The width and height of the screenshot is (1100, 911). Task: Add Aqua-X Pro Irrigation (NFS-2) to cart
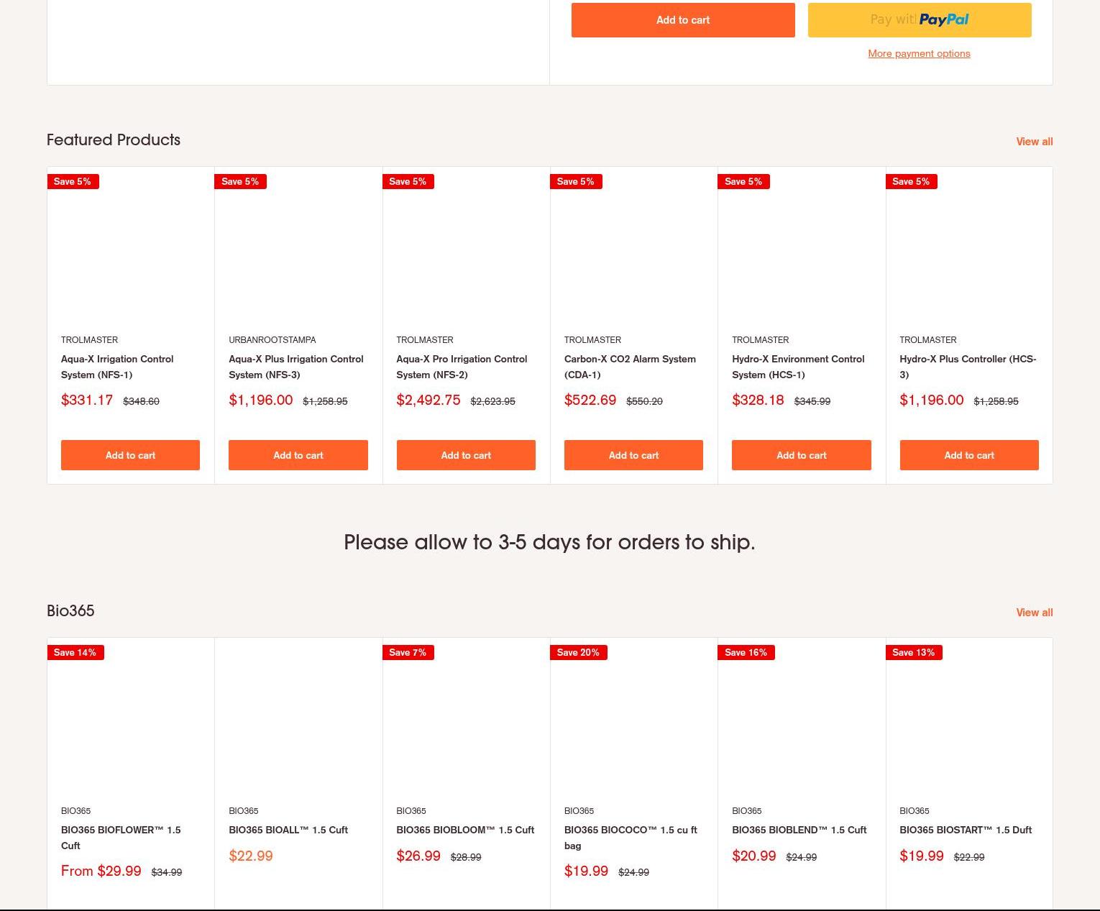pos(466,455)
